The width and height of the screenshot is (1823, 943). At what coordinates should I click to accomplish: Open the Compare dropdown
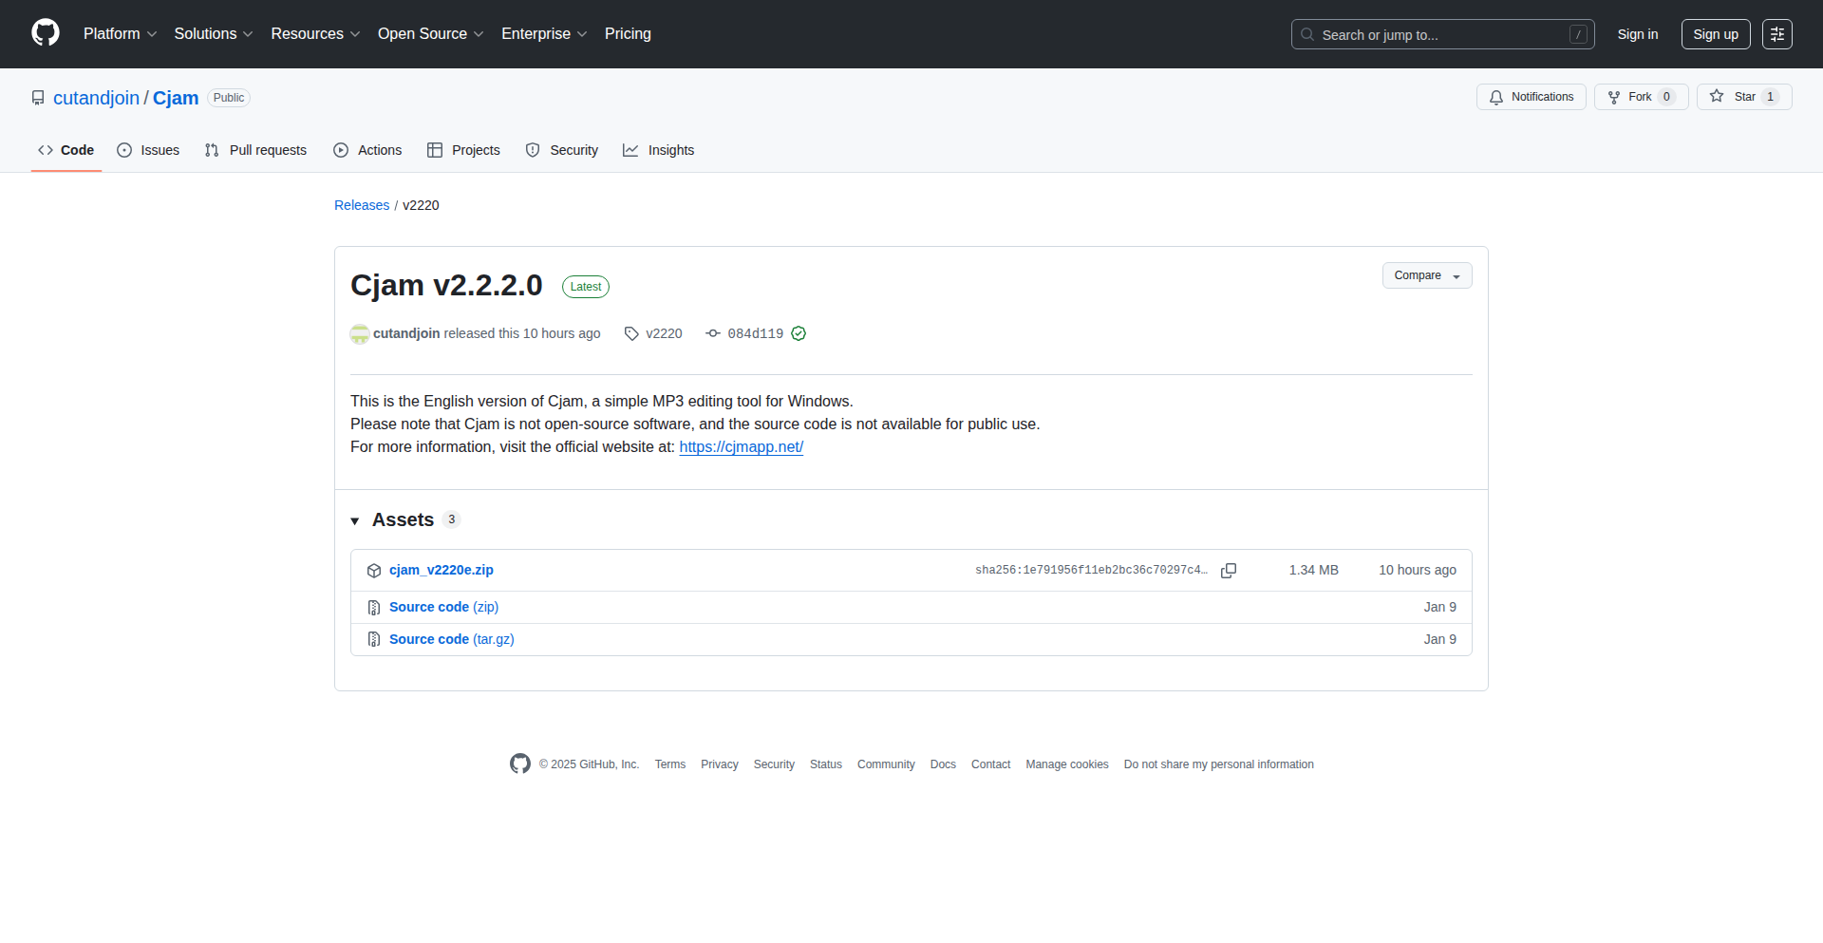coord(1427,275)
